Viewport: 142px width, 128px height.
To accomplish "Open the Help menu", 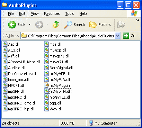I will (83, 13).
